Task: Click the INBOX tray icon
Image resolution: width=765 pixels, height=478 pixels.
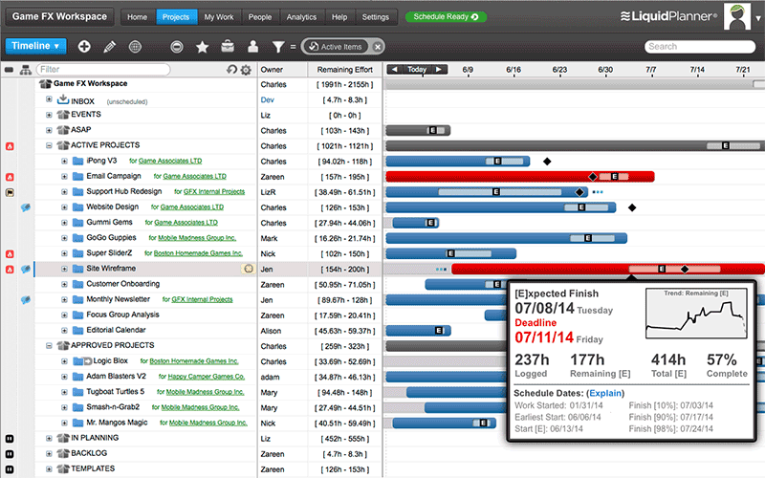Action: click(x=63, y=100)
